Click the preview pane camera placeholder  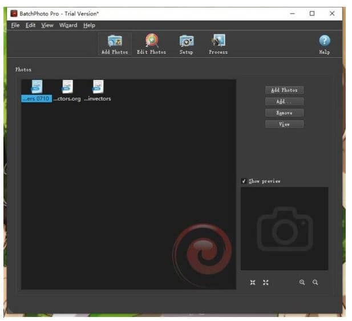click(x=285, y=229)
